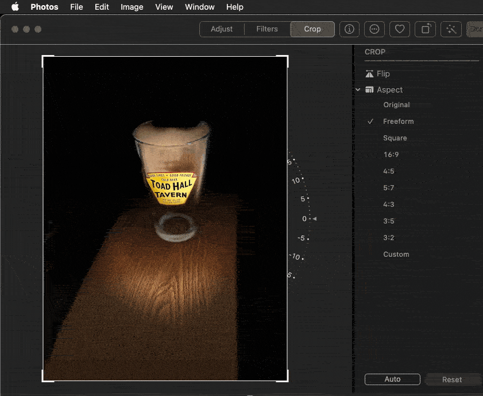Collapse the Aspect section chevron
Viewport: 483px width, 396px height.
(x=358, y=90)
